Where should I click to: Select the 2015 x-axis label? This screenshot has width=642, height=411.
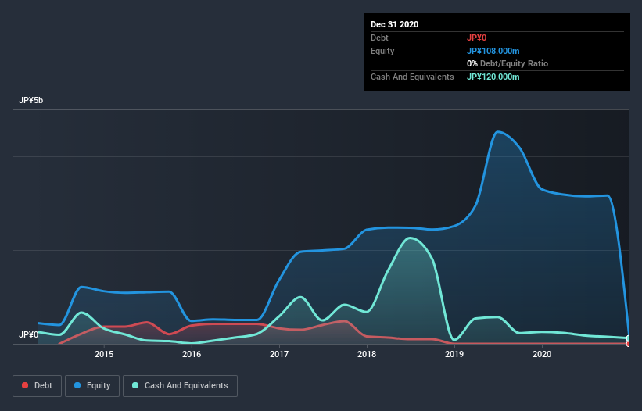pyautogui.click(x=104, y=354)
